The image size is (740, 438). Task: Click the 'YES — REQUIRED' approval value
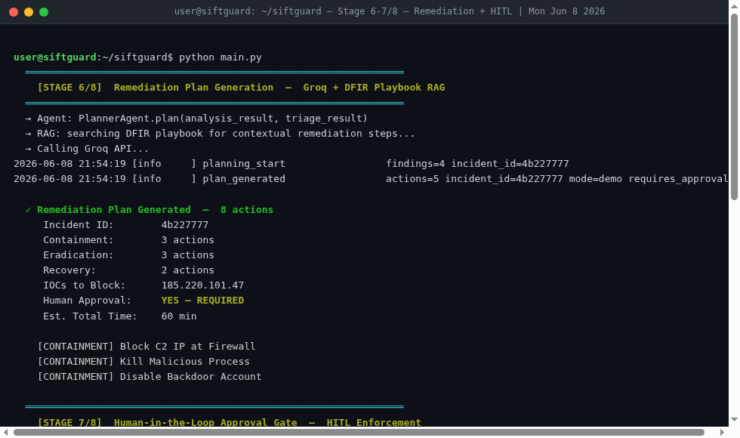pos(202,301)
